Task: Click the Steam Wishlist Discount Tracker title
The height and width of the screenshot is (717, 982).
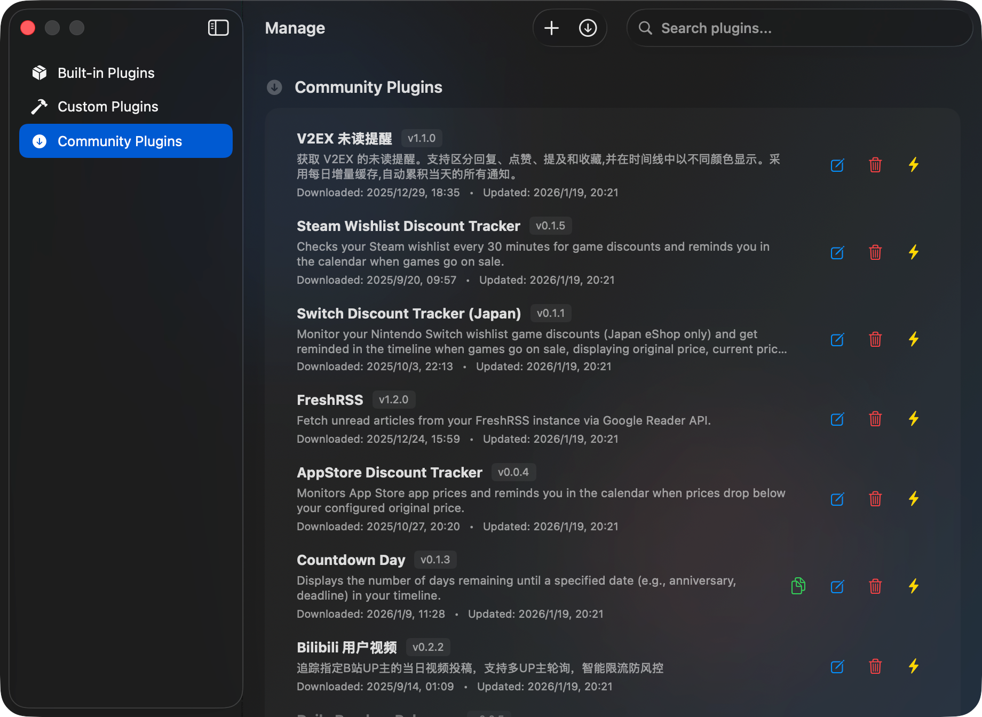Action: [408, 226]
